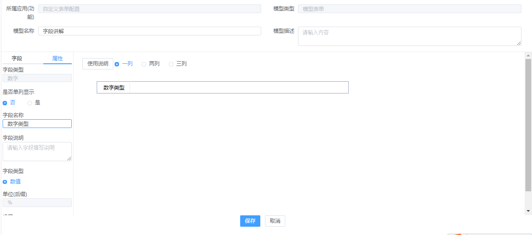Focus the 模型名称 input field
The image size is (532, 235).
149,31
